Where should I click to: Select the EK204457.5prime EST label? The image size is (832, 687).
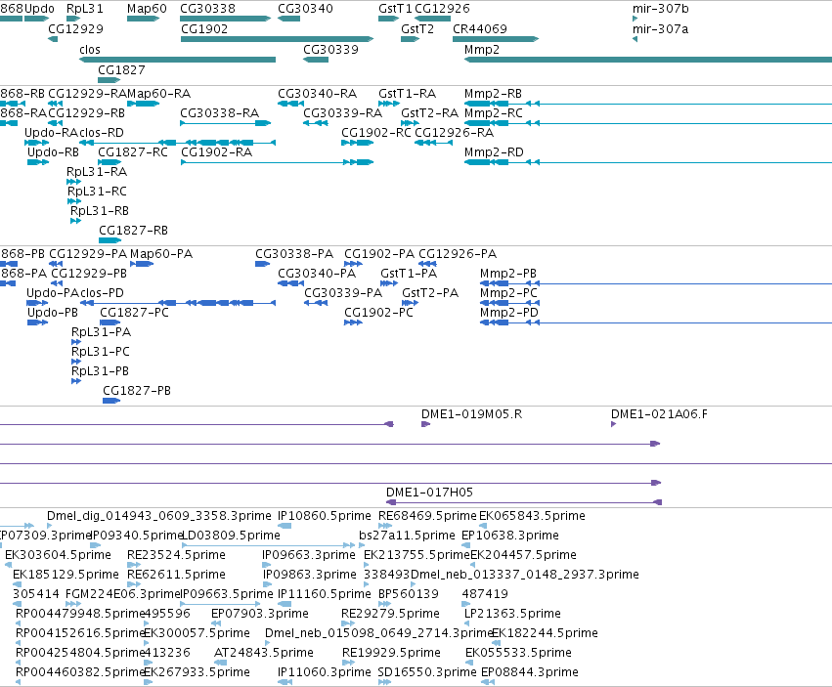[523, 555]
